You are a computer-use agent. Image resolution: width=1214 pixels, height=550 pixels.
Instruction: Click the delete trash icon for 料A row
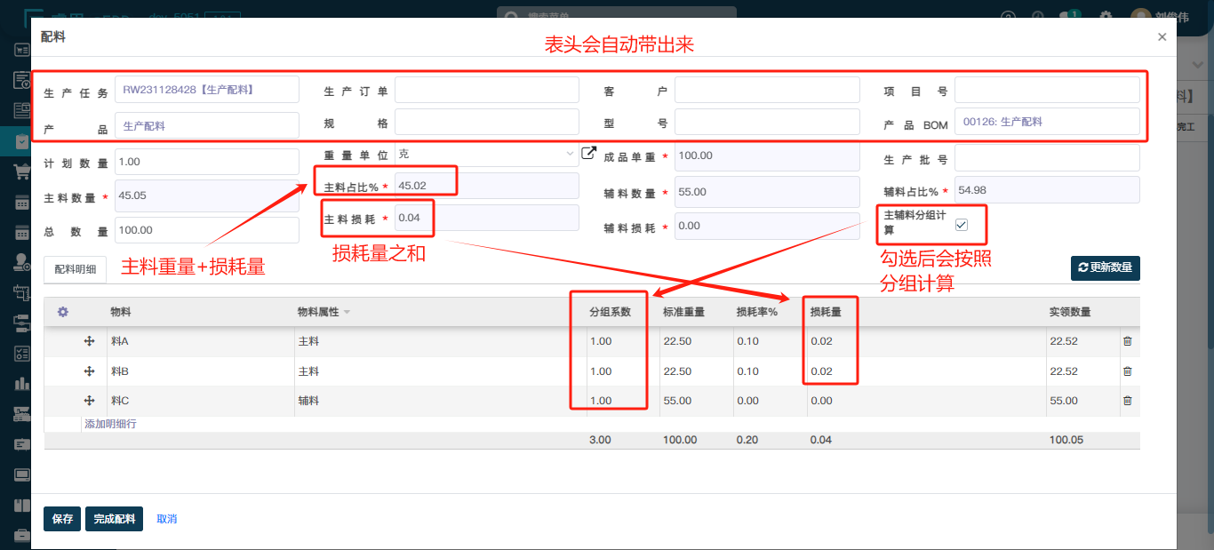click(x=1127, y=341)
